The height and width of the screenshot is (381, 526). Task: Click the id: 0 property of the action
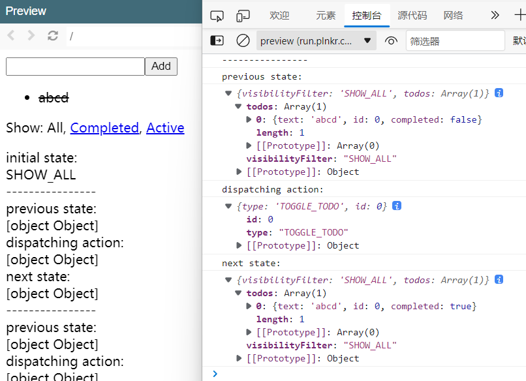[x=260, y=219]
